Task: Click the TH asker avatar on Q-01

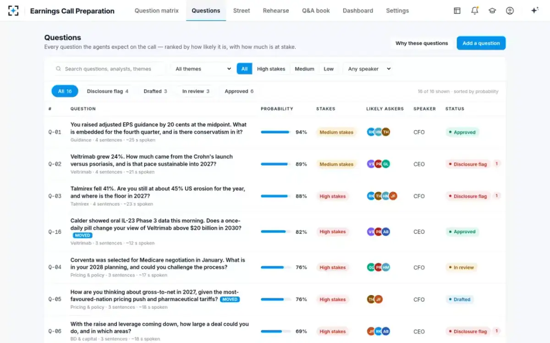Action: [386, 132]
